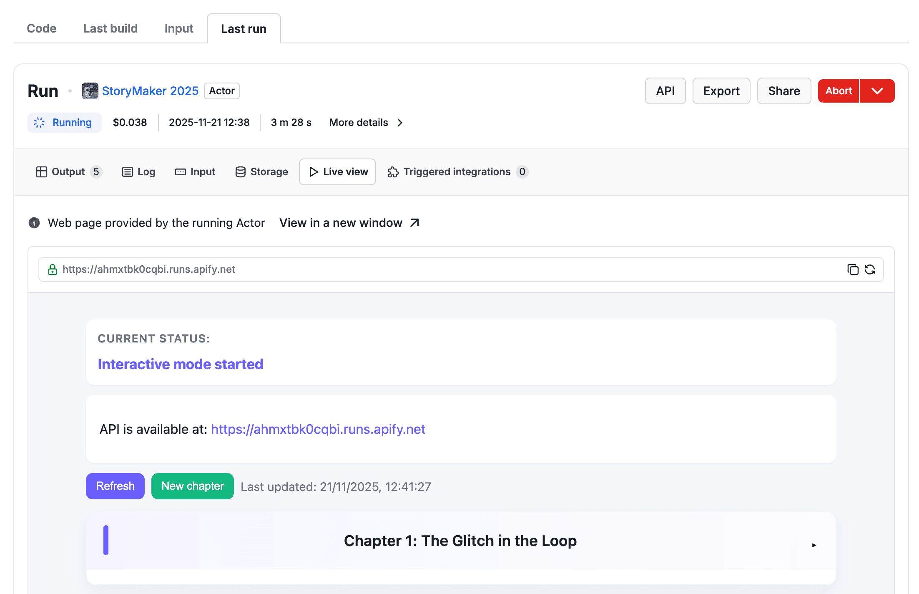The height and width of the screenshot is (594, 919).
Task: Copy the live view URL with the copy icon
Action: 853,269
